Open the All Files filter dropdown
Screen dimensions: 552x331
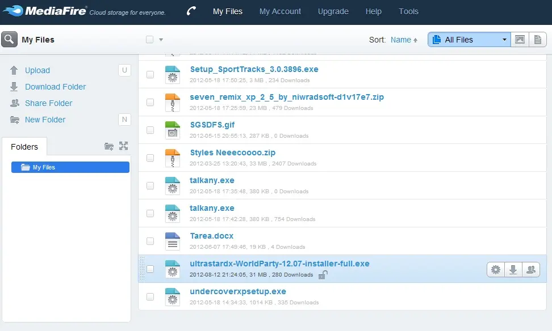[469, 39]
